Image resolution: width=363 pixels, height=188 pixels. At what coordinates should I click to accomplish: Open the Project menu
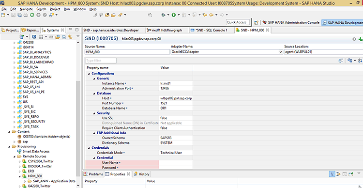55,9
